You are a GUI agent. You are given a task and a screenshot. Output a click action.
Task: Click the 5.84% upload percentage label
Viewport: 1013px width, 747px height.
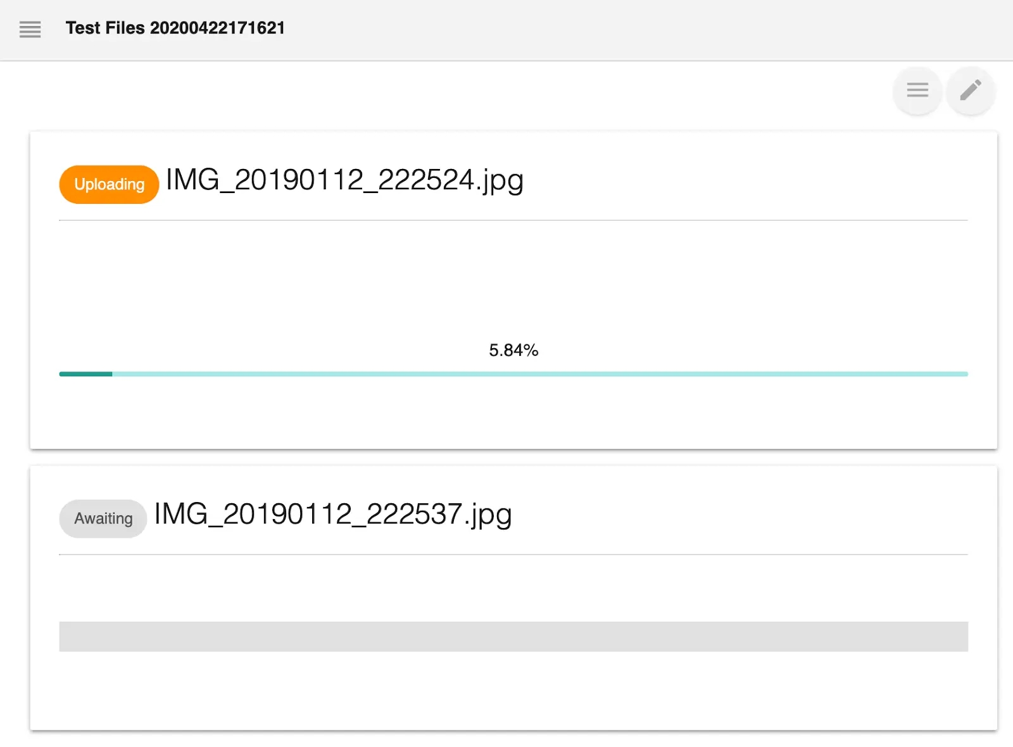513,350
